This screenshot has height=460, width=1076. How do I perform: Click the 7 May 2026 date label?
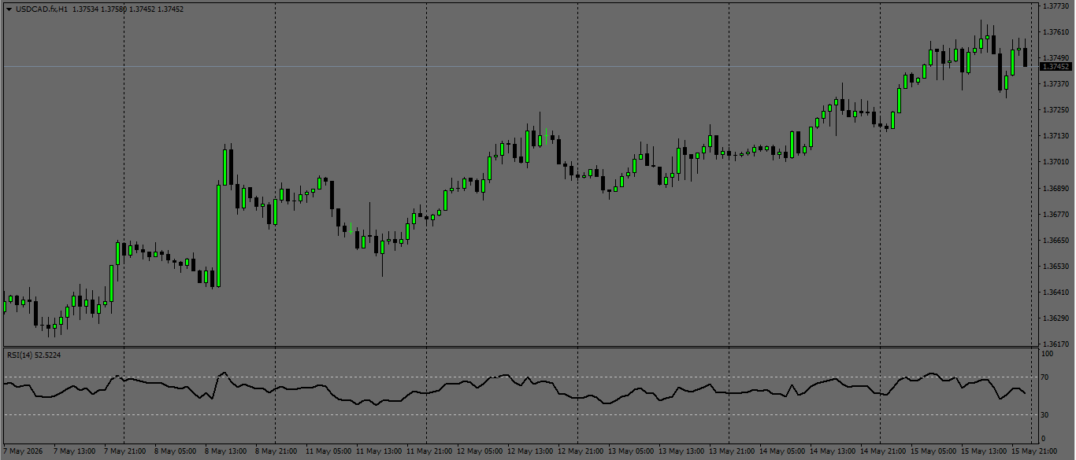point(21,452)
